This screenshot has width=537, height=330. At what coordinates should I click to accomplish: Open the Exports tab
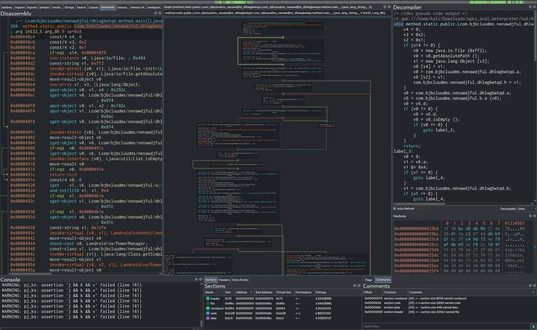pyautogui.click(x=32, y=7)
